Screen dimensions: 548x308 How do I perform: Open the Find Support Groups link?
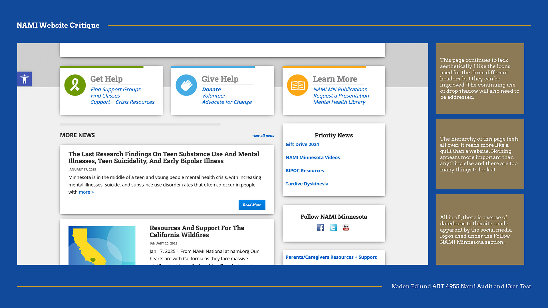[x=116, y=89]
